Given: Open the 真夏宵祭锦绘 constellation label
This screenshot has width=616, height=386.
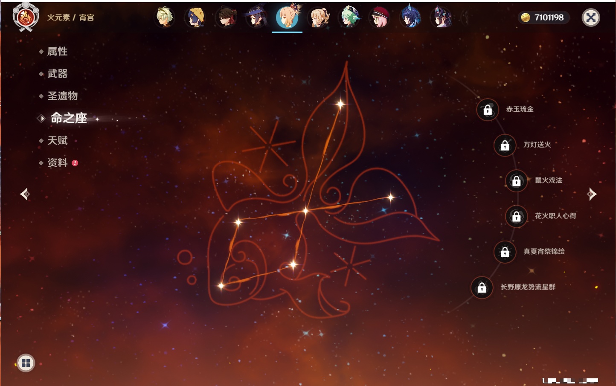Looking at the screenshot, I should point(544,251).
